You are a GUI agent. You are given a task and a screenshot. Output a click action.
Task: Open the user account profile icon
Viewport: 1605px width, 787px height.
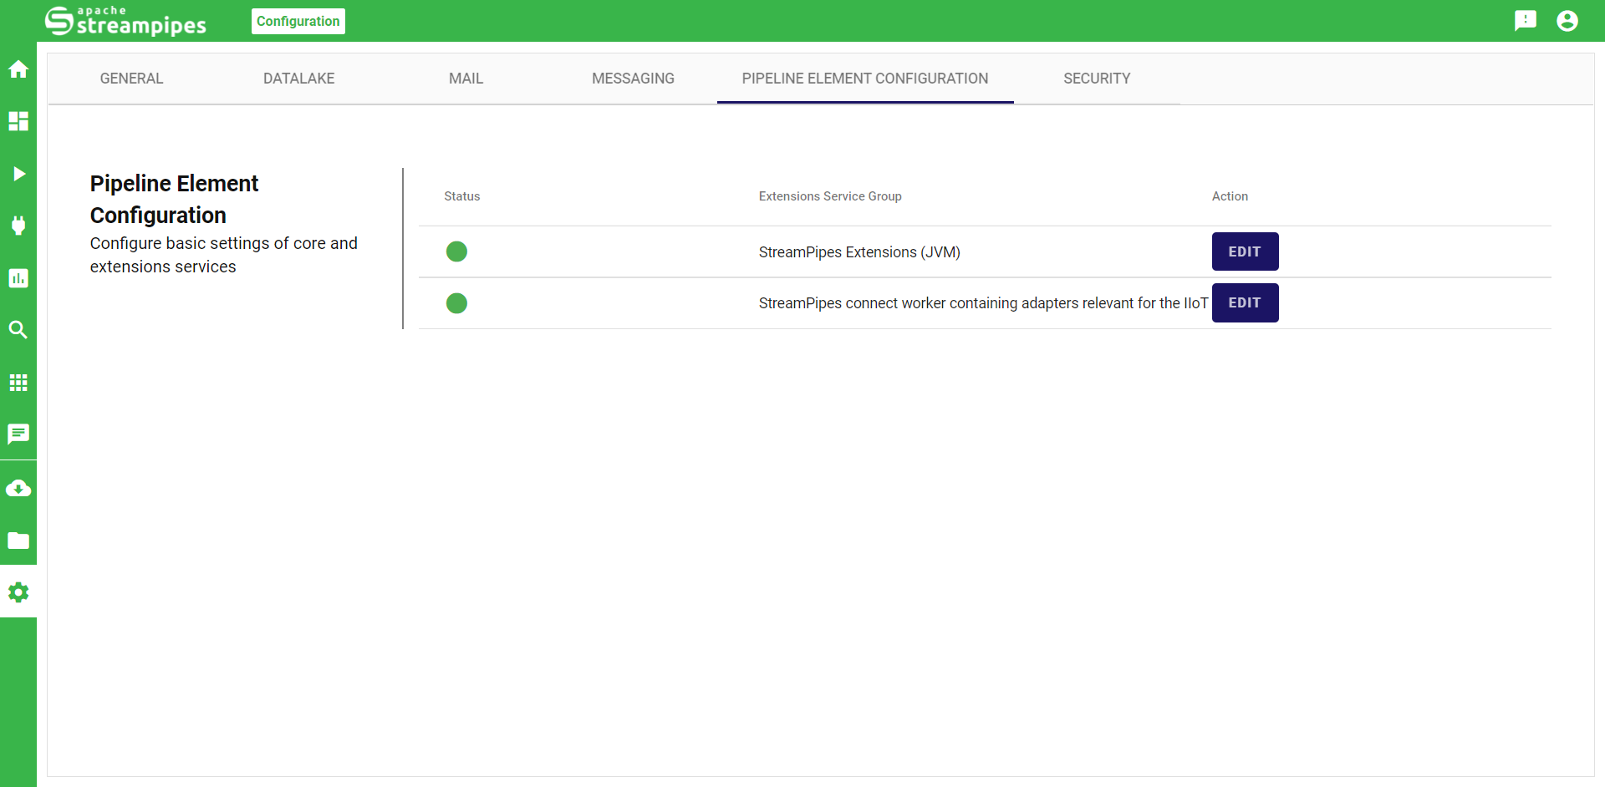pos(1567,21)
